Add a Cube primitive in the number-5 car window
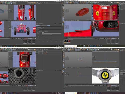The image size is (125, 94). click(4, 3)
